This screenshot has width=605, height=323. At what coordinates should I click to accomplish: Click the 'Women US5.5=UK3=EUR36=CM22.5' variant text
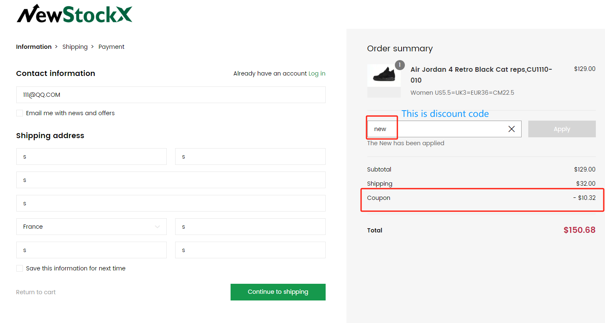click(462, 93)
